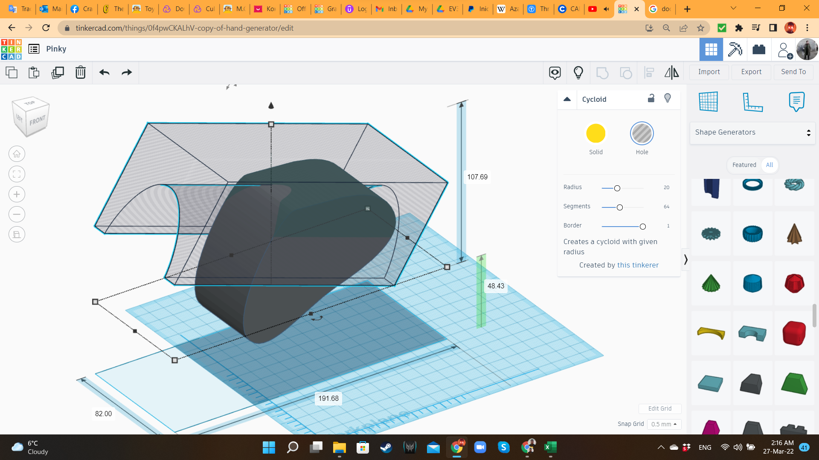
Task: Click the Edit Grid button
Action: (x=660, y=408)
